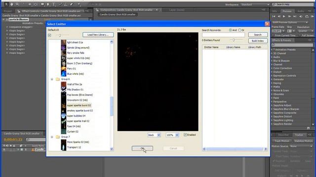Click the Group 7 folder icon
Screen dimensions: 316x177
tap(58, 137)
